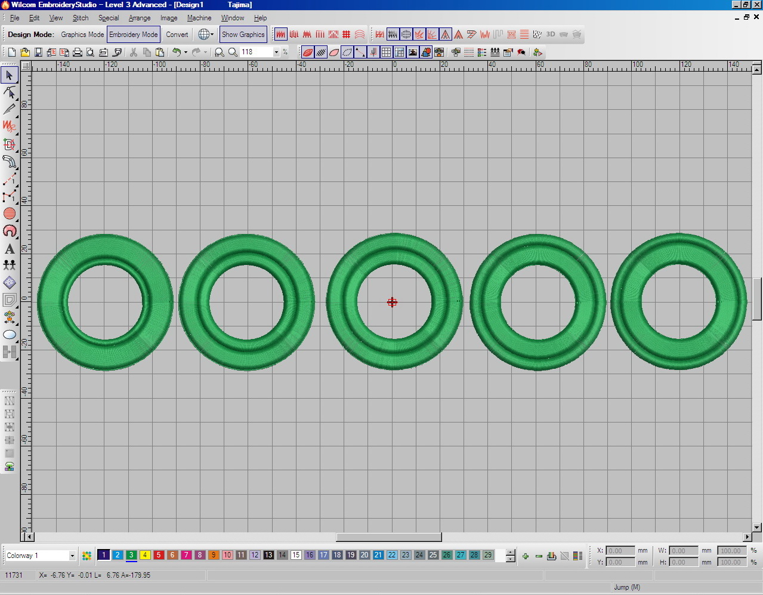Toggle the grid display button
Image resolution: width=763 pixels, height=595 pixels.
(x=387, y=53)
